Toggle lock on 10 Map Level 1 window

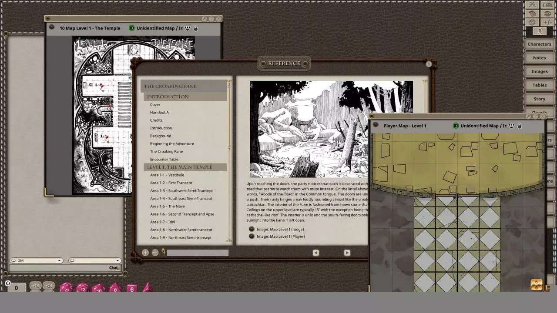coord(196,28)
